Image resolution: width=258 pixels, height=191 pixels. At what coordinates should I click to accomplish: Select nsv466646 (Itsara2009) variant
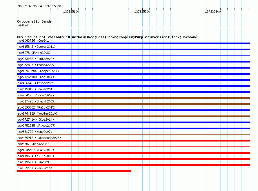coord(37,83)
